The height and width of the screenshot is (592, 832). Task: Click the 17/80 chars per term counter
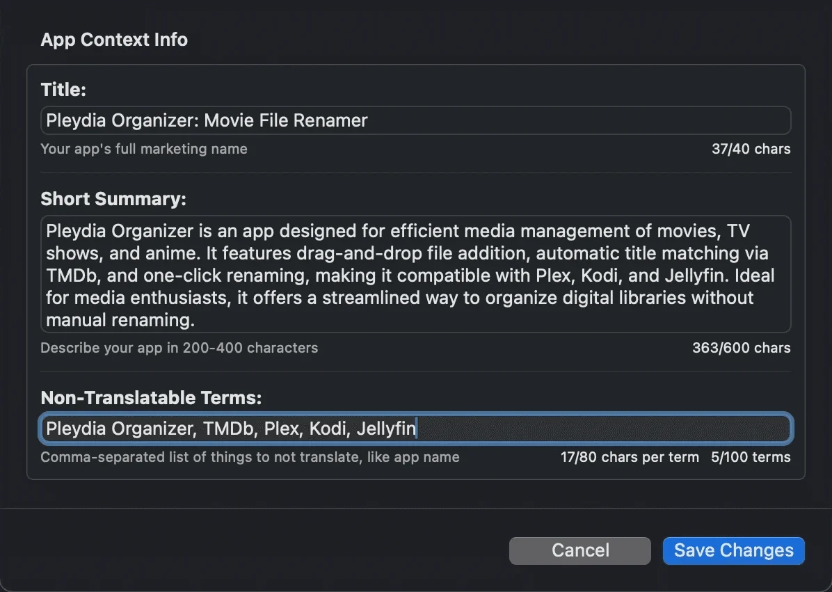630,457
